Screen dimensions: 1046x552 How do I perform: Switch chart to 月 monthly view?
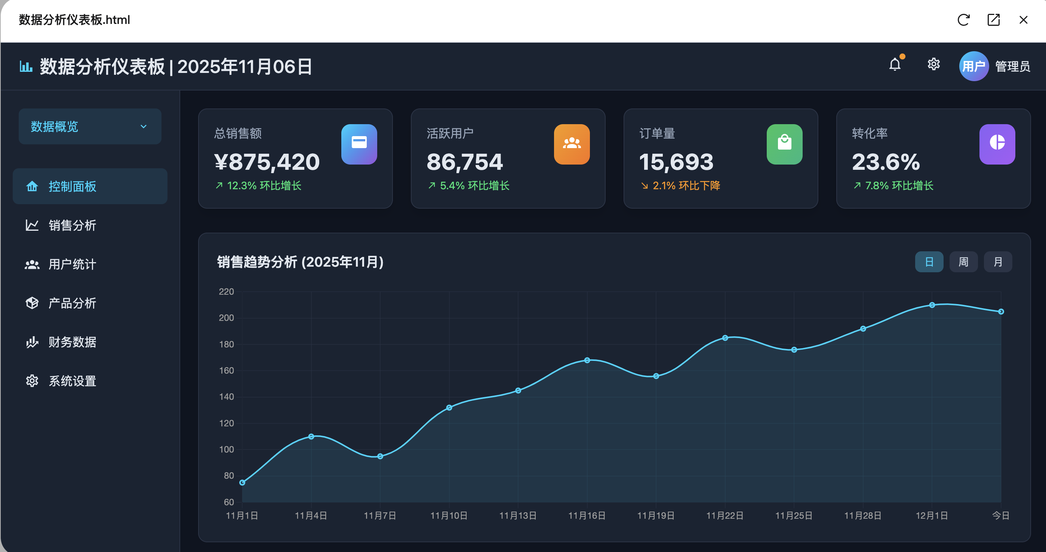click(998, 262)
